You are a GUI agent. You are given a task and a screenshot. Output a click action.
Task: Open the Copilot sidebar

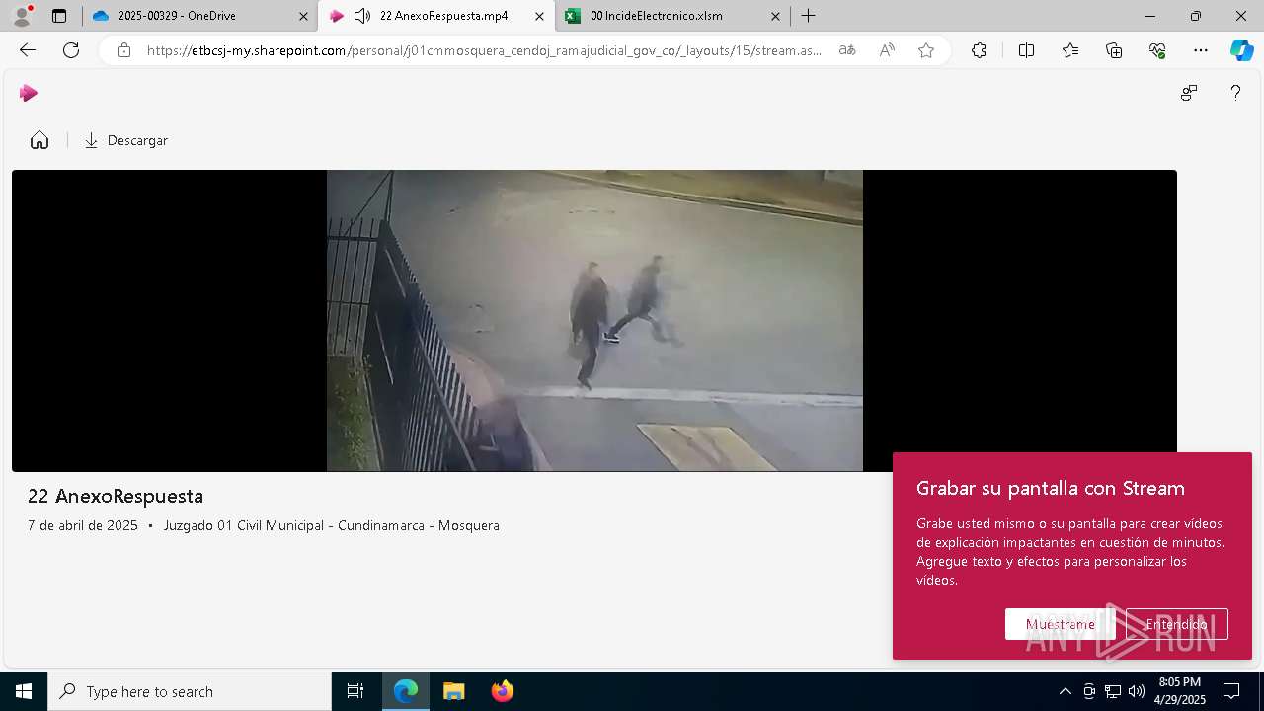1241,50
